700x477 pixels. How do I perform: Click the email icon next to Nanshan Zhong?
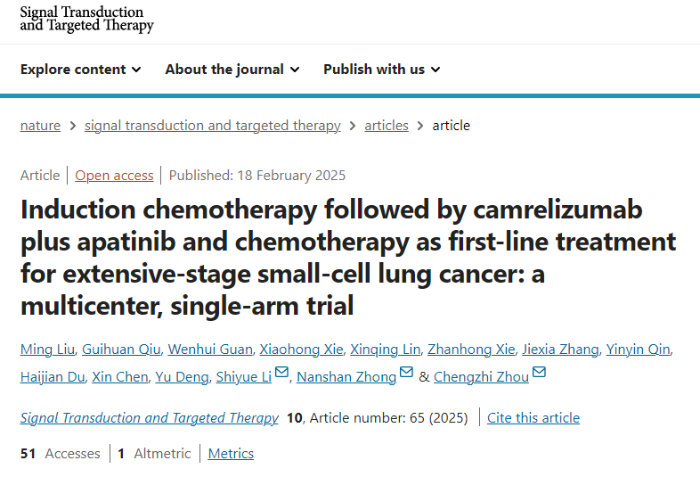(x=406, y=374)
